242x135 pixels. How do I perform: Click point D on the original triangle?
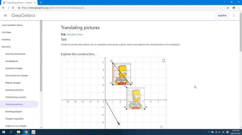coord(113,63)
